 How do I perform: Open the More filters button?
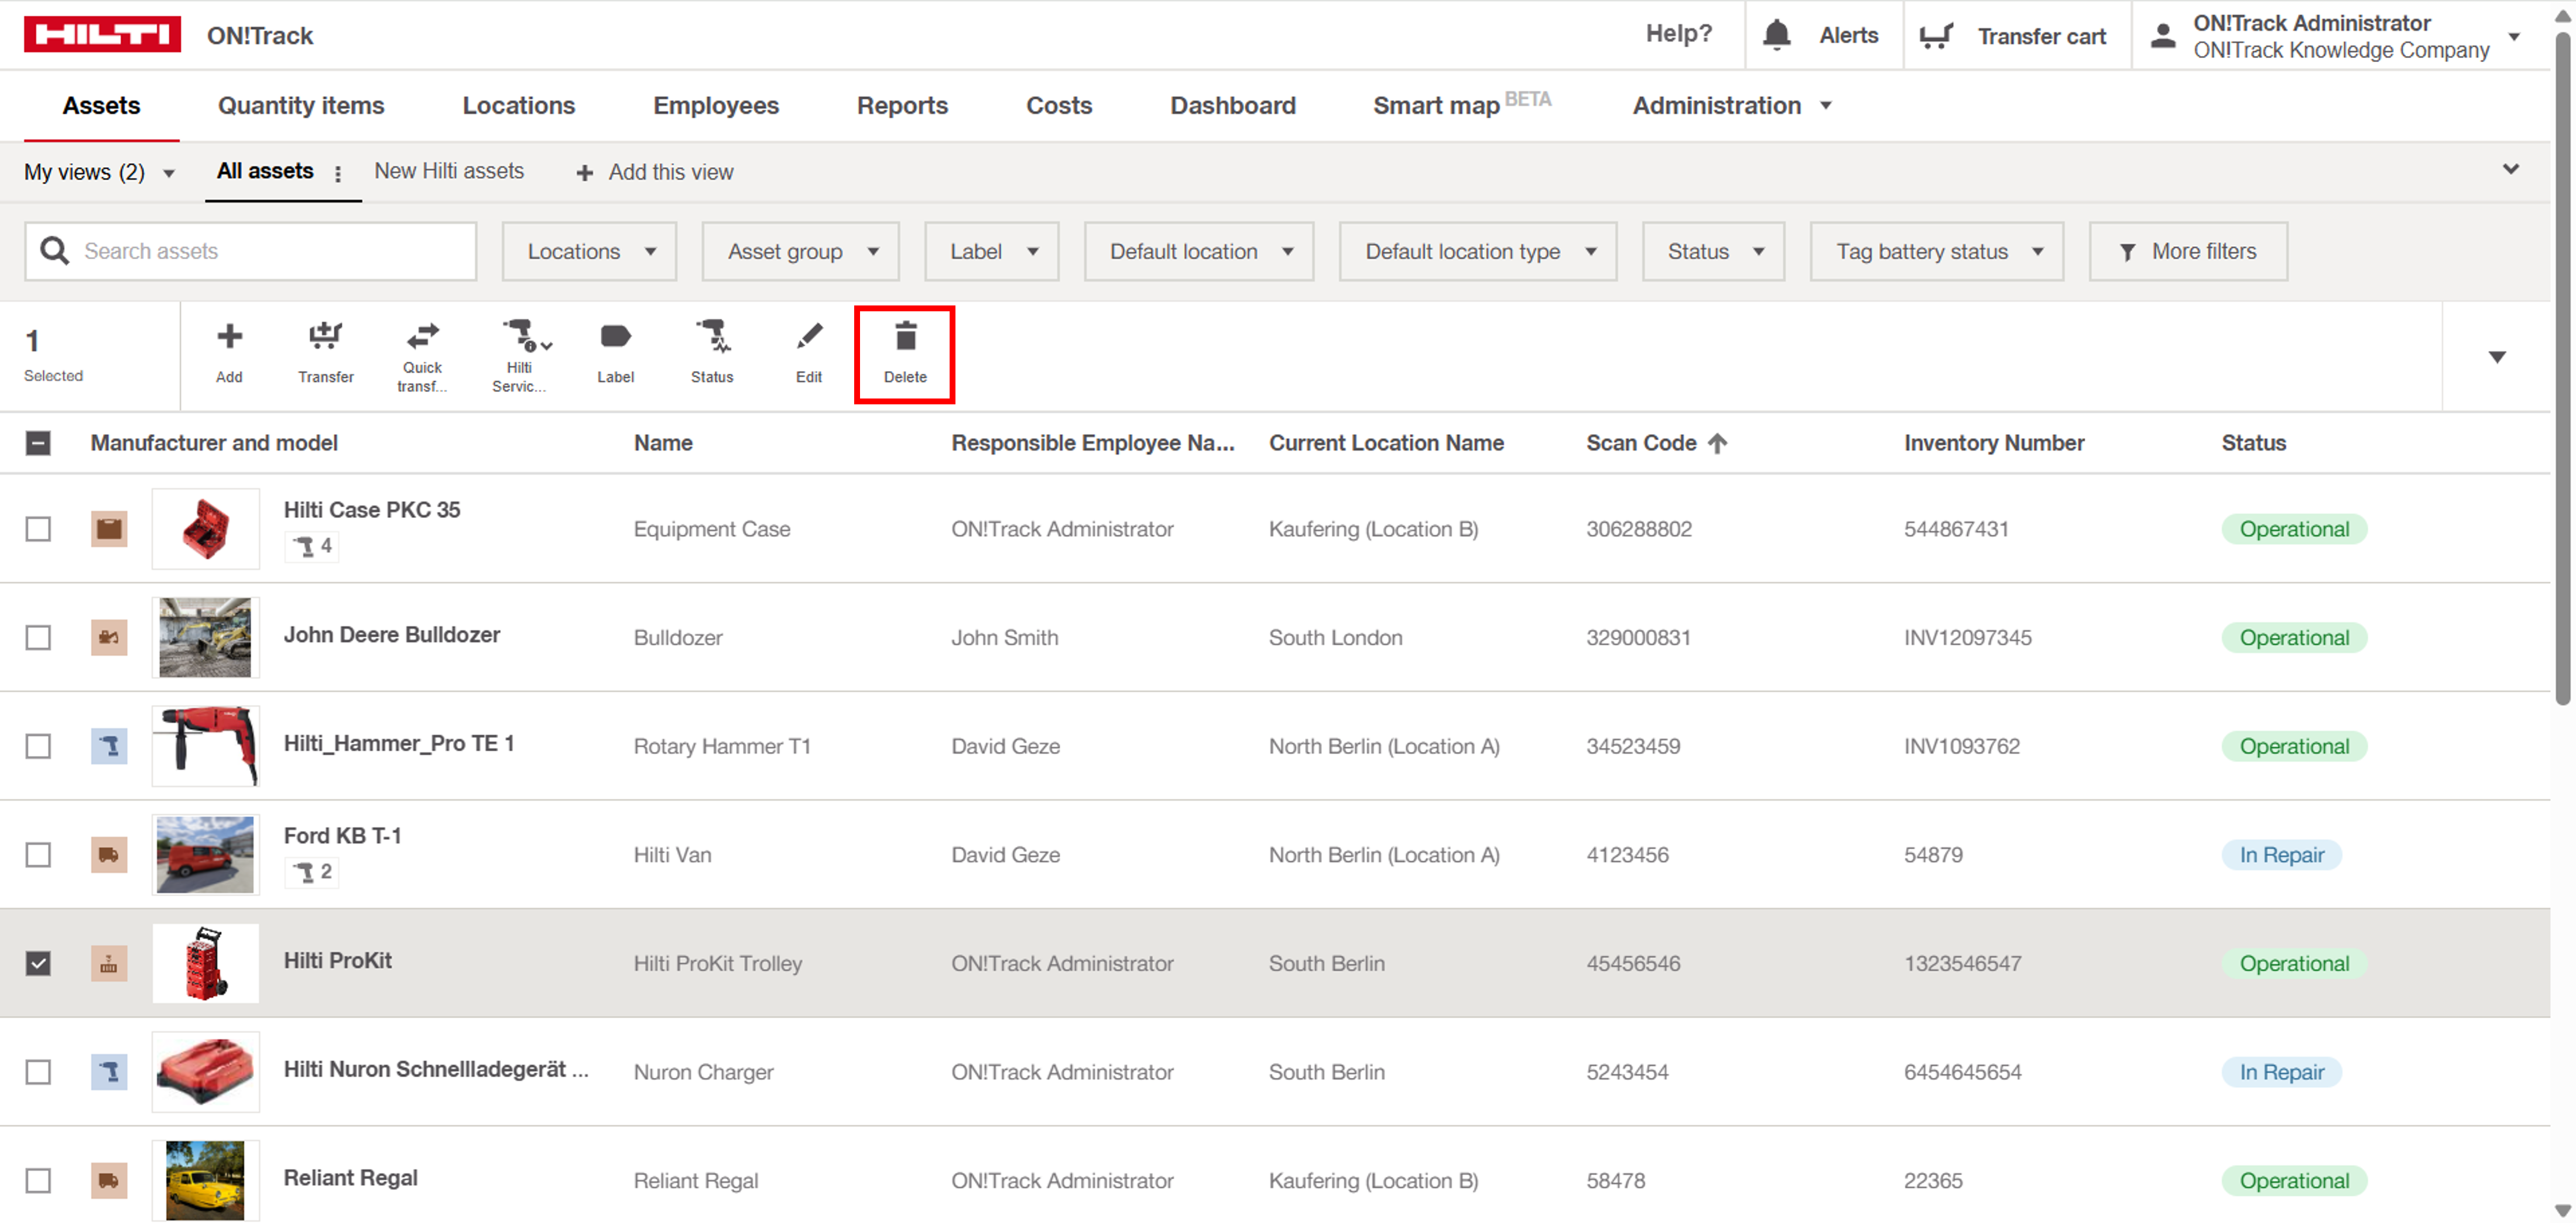tap(2188, 252)
